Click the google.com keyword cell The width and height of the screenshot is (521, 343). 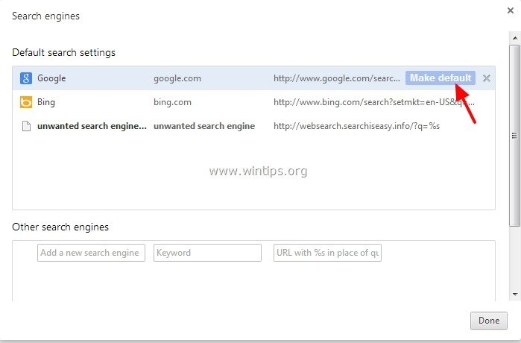[x=177, y=78]
